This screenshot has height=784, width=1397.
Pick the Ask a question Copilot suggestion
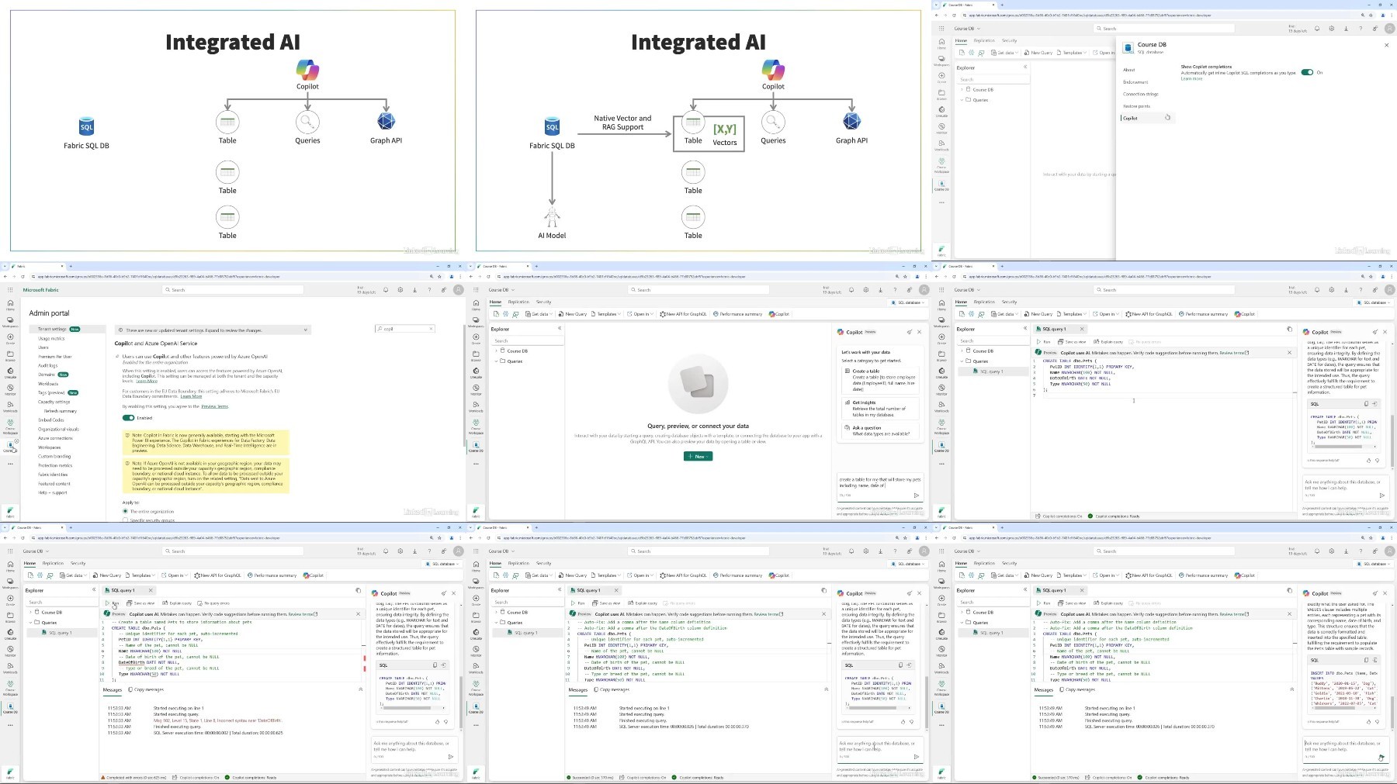(x=880, y=430)
